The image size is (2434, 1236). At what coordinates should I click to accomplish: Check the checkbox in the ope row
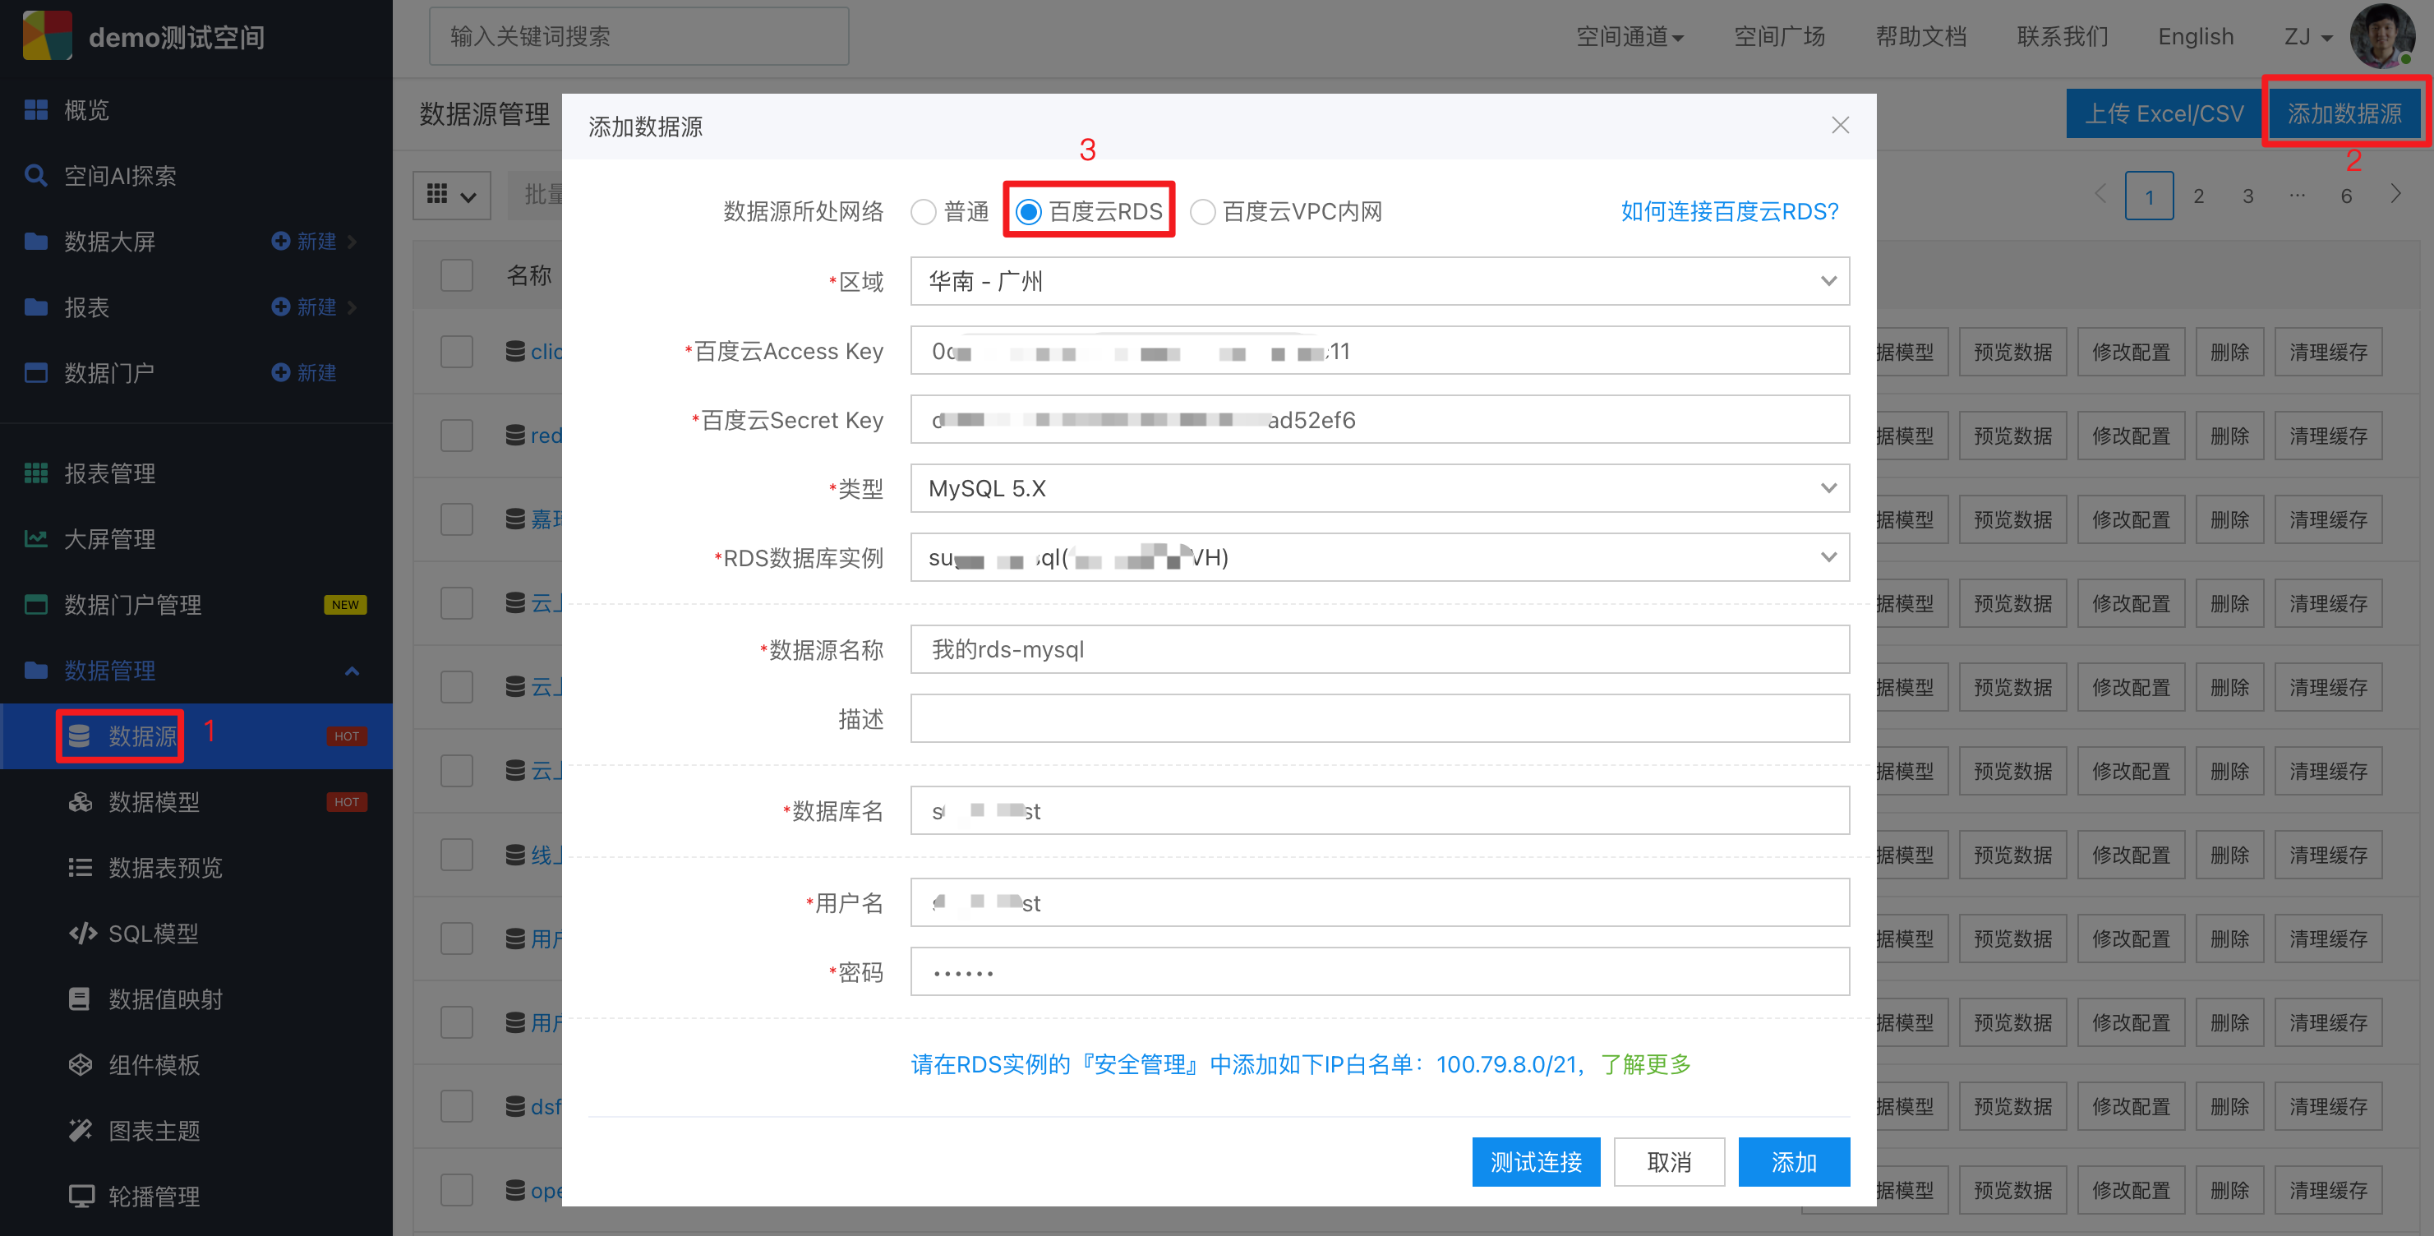(458, 1190)
